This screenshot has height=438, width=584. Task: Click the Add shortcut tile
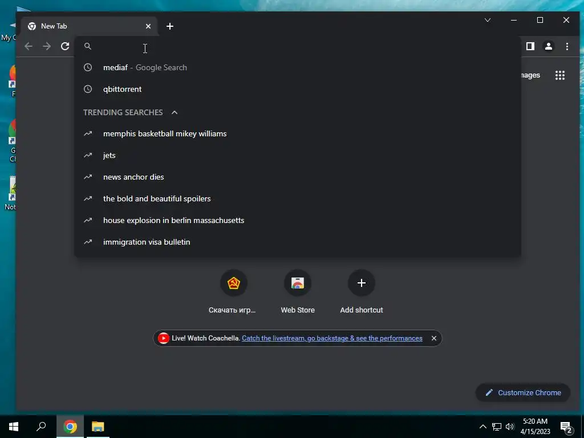point(361,291)
